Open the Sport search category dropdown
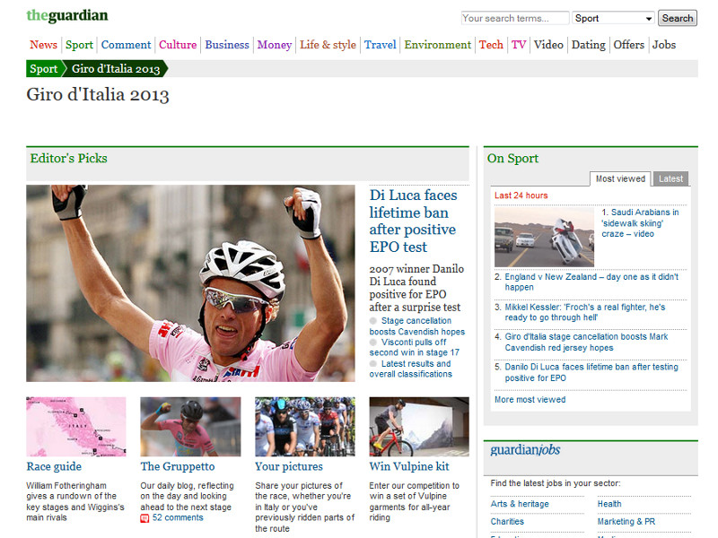This screenshot has height=538, width=718. coord(614,18)
